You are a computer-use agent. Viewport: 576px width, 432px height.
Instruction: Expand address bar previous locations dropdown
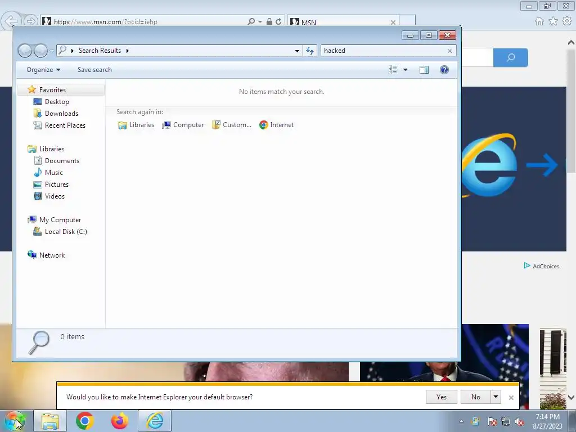pos(297,51)
